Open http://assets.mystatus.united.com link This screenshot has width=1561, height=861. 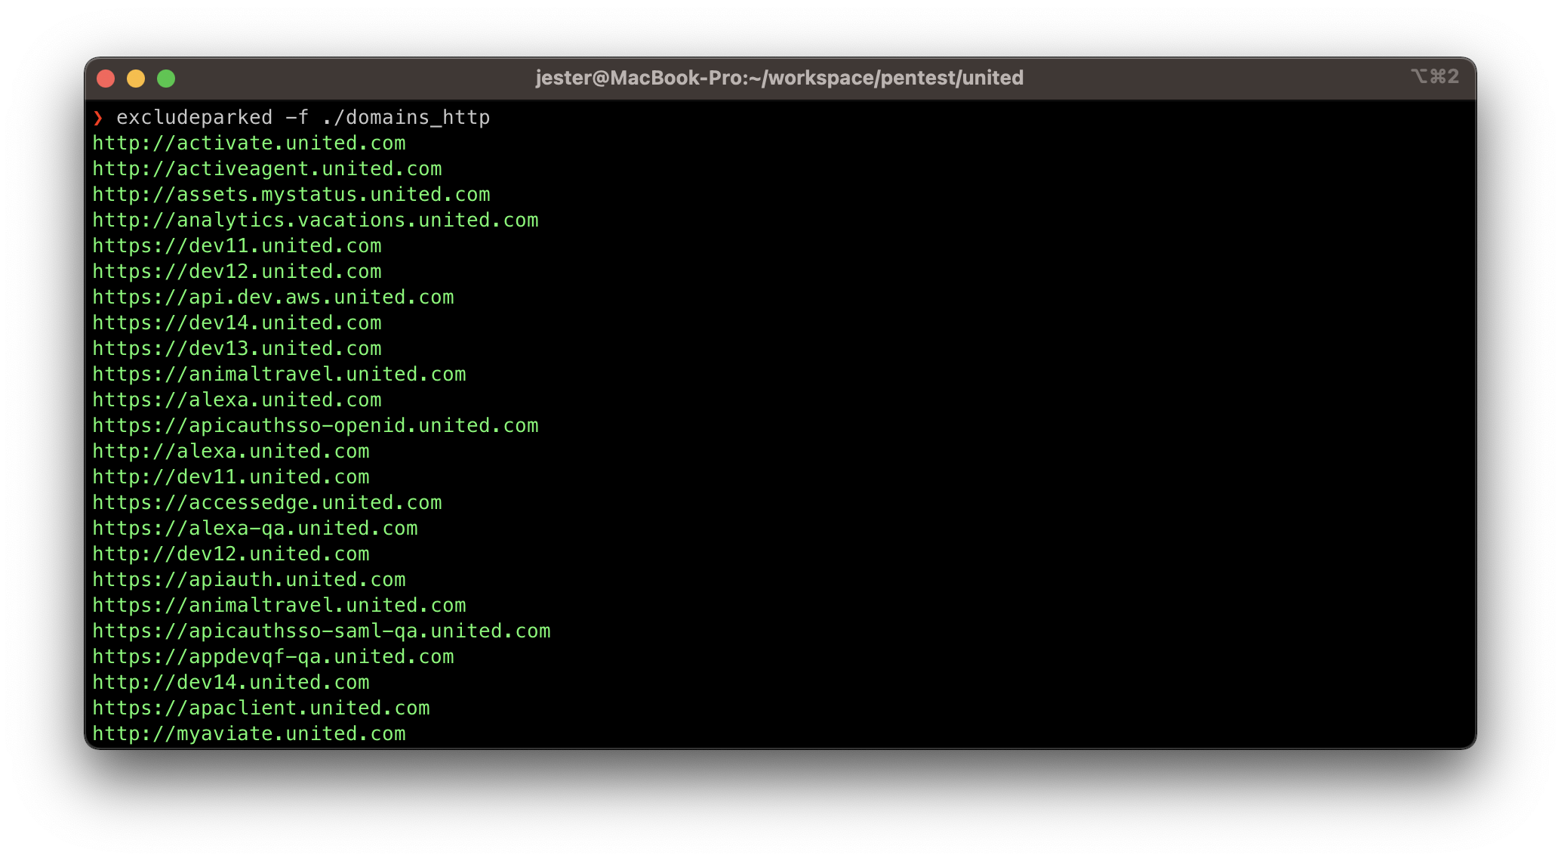pos(291,195)
